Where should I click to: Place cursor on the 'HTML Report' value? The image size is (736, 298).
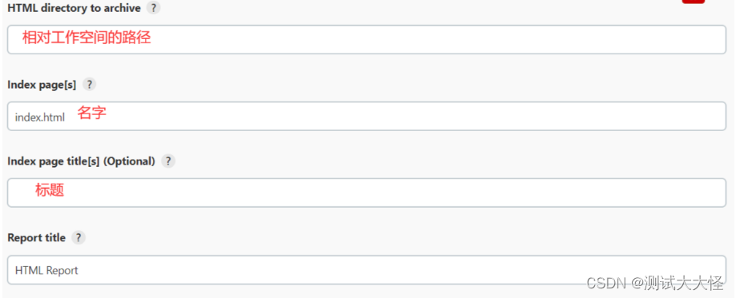46,270
